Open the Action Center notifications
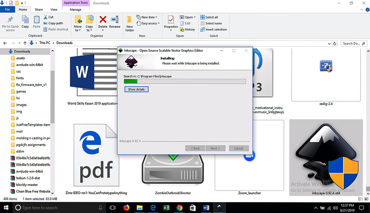 (x=361, y=208)
